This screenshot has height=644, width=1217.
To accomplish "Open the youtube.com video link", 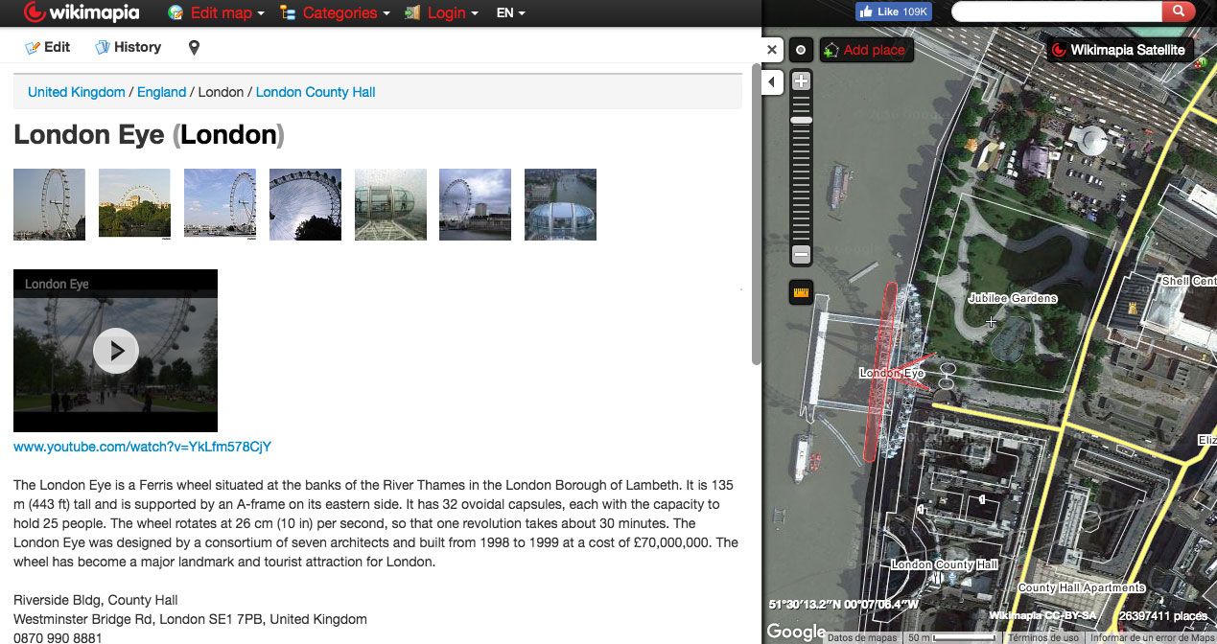I will [x=142, y=447].
